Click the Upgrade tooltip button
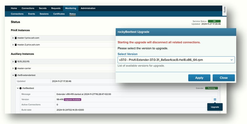 215,107
